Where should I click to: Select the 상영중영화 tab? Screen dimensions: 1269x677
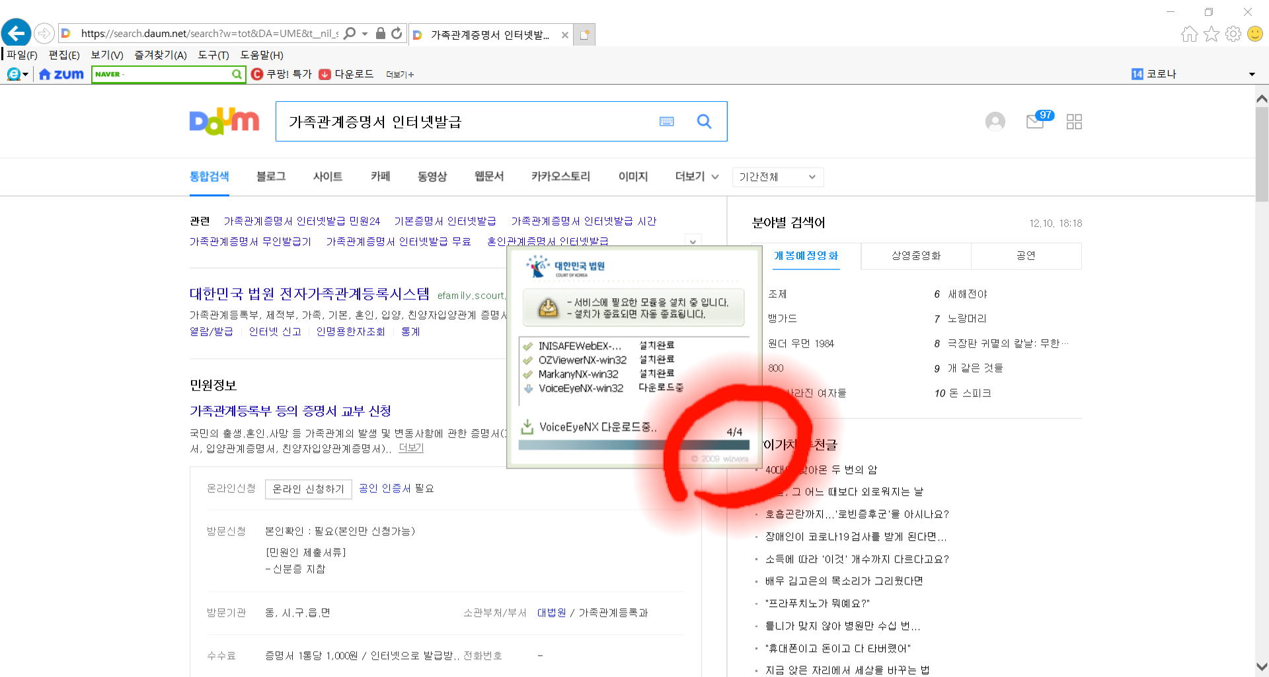pos(916,255)
